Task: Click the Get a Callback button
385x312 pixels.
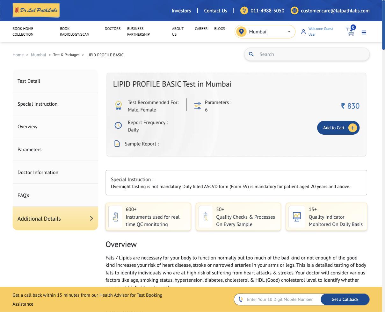Action: 345,299
